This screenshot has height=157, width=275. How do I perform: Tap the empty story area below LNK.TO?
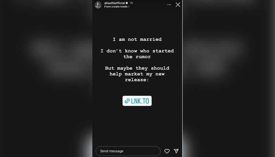click(137, 125)
